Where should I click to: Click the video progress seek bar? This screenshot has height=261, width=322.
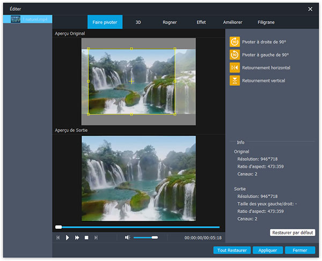pos(137,227)
